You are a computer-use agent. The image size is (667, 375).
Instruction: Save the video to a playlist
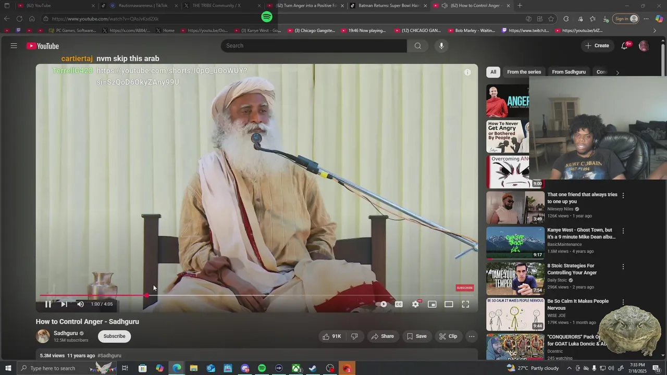[x=417, y=336]
